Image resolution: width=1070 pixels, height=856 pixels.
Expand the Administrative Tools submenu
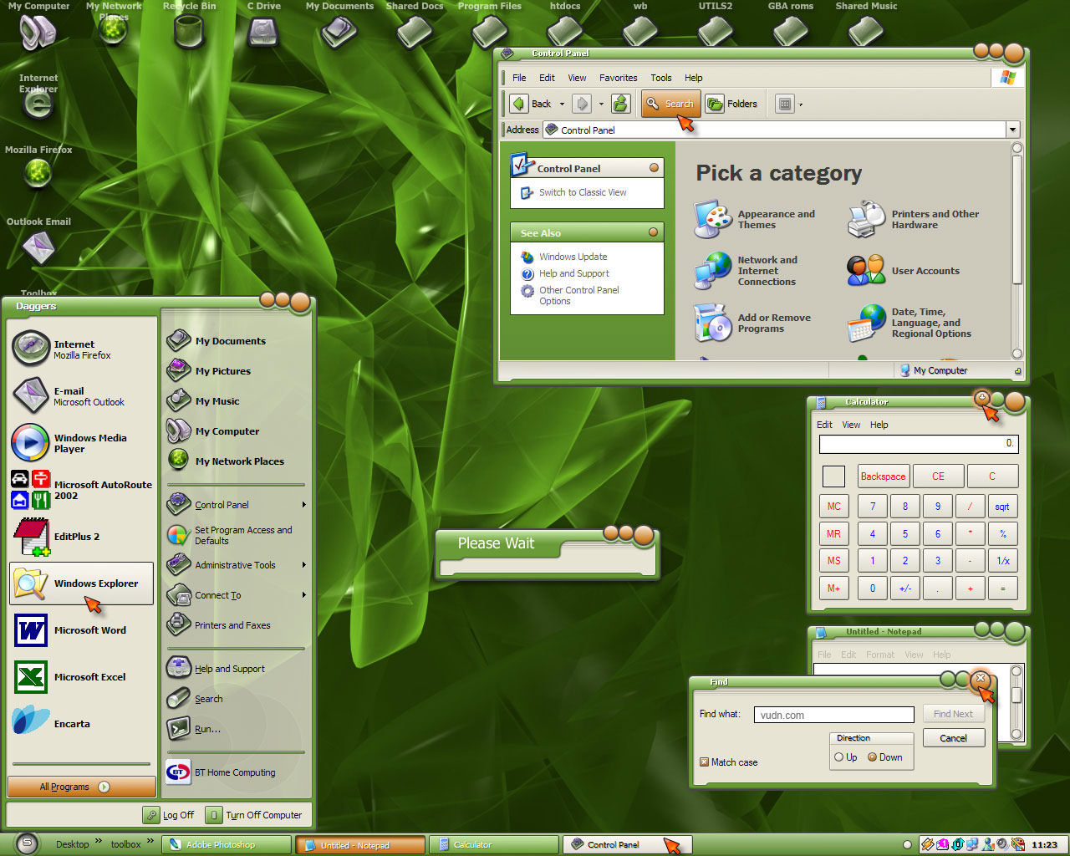[303, 565]
